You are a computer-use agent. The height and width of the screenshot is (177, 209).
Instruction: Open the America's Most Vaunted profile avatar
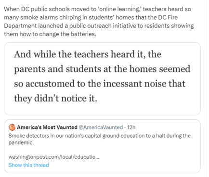12,127
